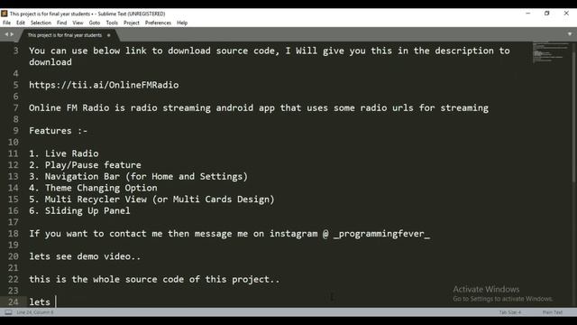The width and height of the screenshot is (577, 325).
Task: Open the Preferences menu
Action: click(158, 23)
